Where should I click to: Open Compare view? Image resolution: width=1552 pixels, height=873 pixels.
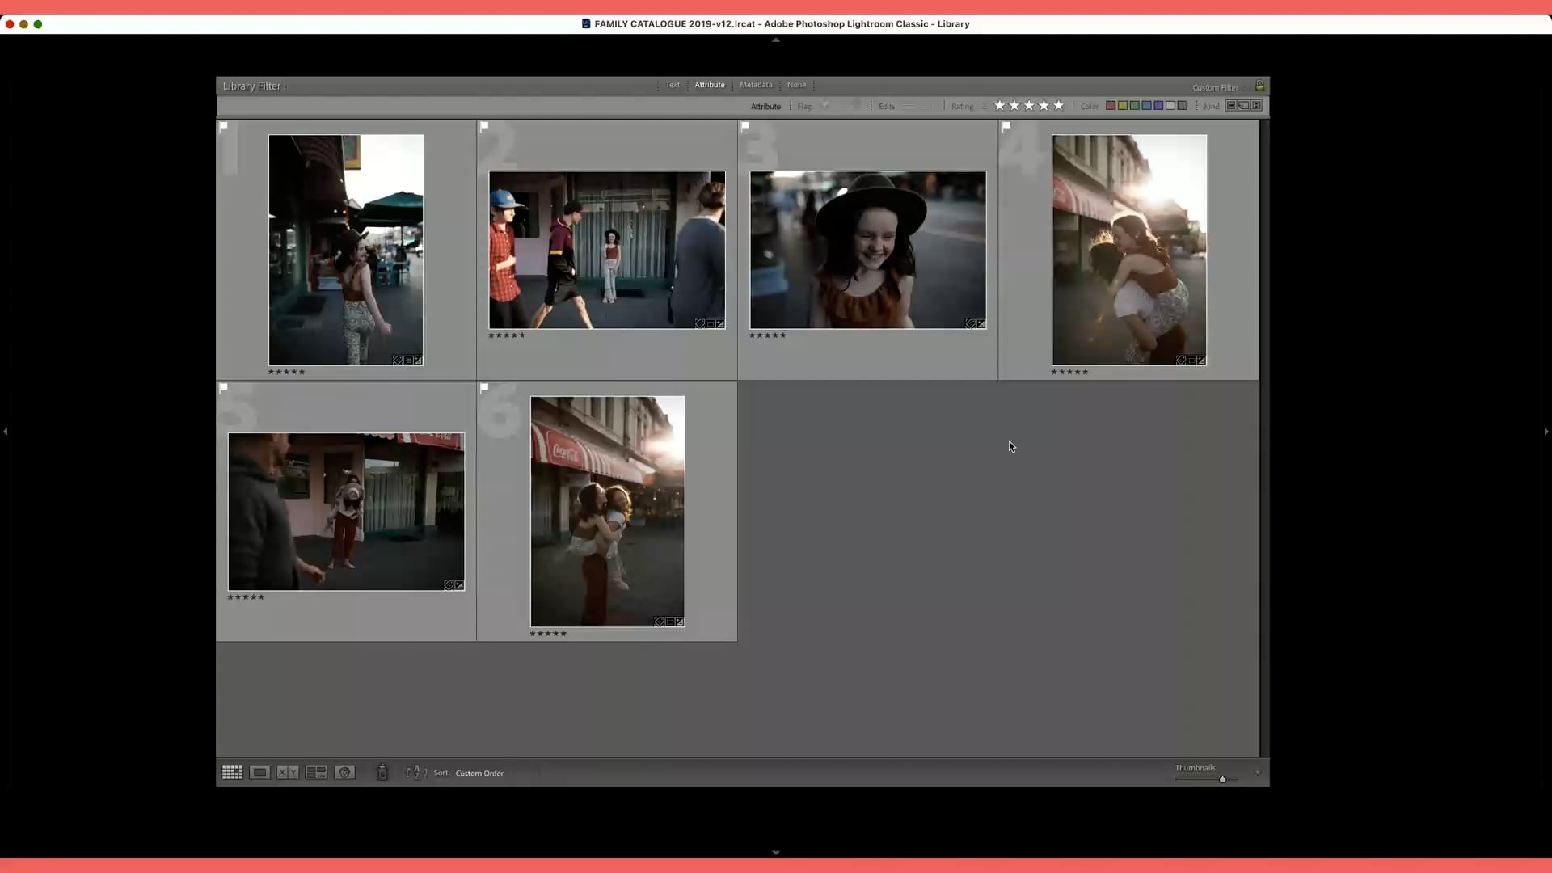[287, 772]
